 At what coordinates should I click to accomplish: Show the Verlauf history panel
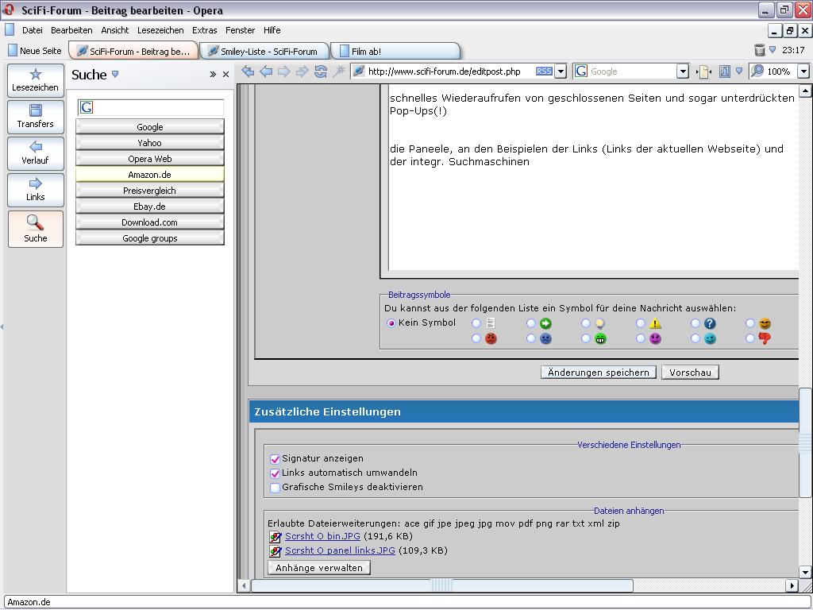click(x=36, y=153)
